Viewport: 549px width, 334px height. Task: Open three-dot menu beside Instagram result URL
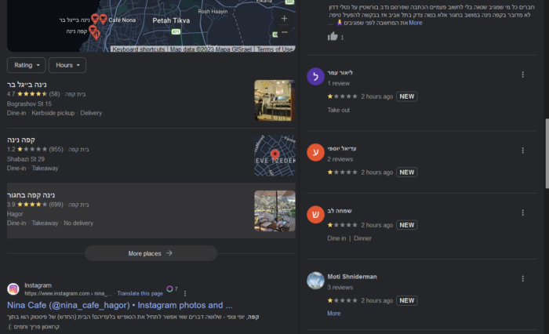pos(185,293)
